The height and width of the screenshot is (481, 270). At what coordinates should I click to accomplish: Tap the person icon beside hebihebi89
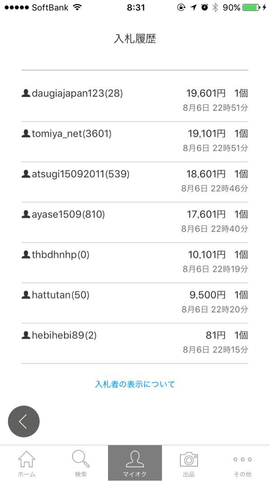26,336
